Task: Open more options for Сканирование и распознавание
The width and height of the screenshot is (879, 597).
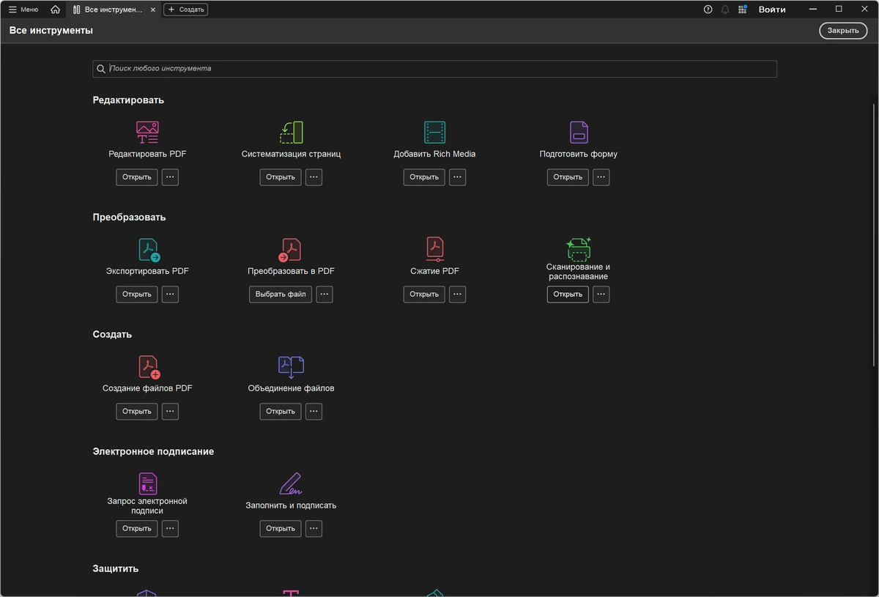Action: pos(601,294)
